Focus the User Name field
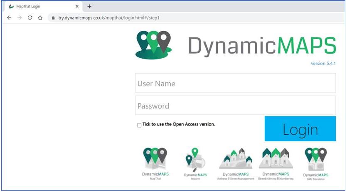The image size is (347, 192). click(236, 83)
